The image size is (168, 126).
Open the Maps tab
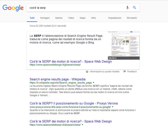(82, 18)
